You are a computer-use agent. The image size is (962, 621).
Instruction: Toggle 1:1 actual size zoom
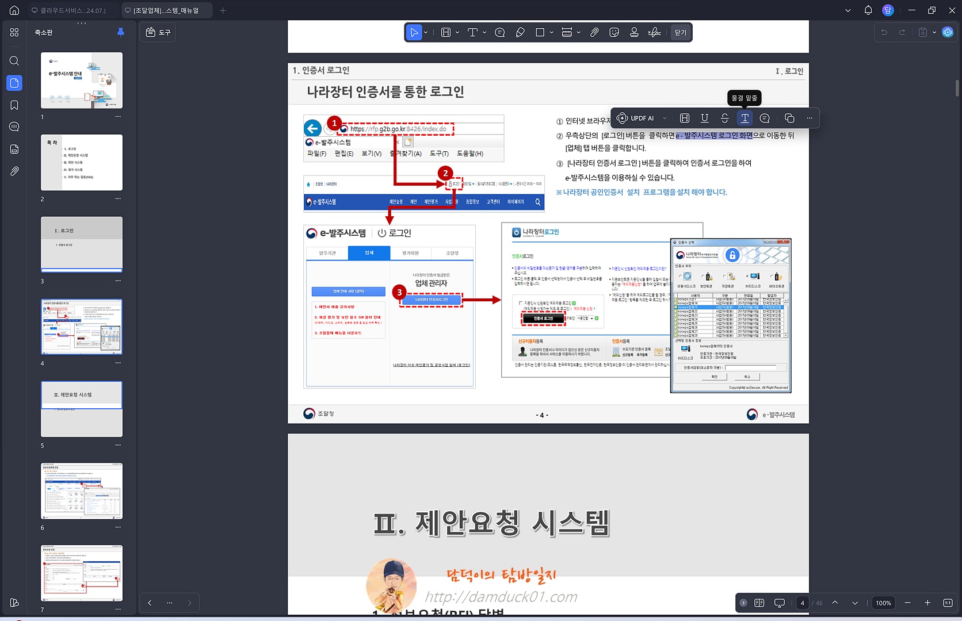tap(948, 603)
